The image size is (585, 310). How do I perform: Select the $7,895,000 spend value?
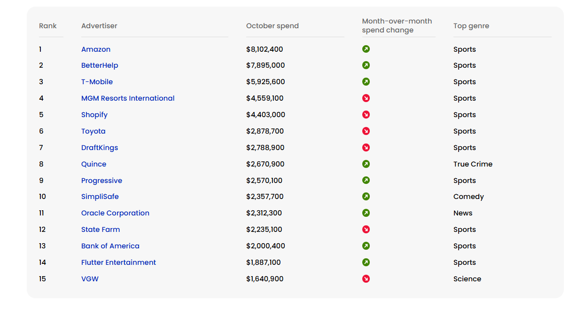click(265, 65)
